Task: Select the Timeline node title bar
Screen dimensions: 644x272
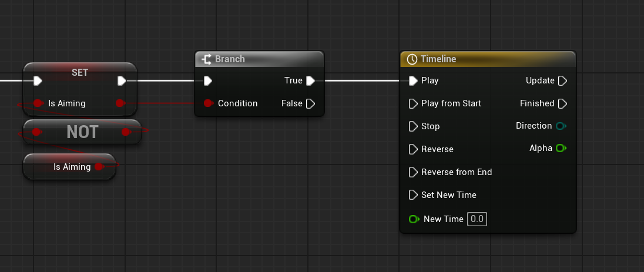Action: (x=488, y=59)
